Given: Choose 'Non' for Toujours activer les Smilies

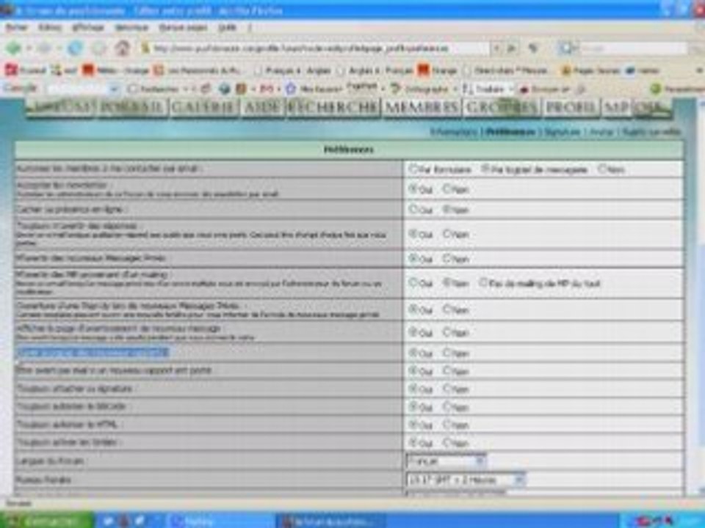Looking at the screenshot, I should tap(446, 442).
